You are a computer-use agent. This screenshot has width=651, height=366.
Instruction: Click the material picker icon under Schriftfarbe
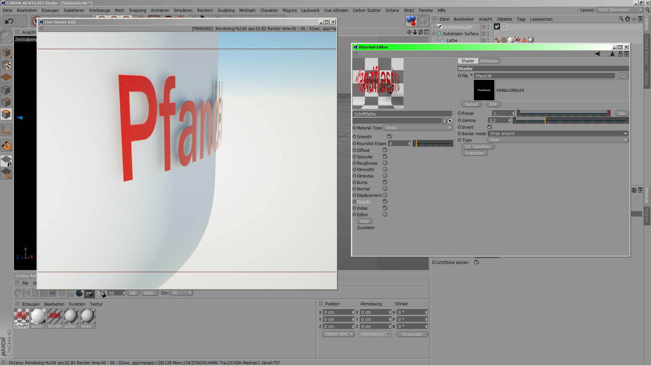(x=450, y=121)
